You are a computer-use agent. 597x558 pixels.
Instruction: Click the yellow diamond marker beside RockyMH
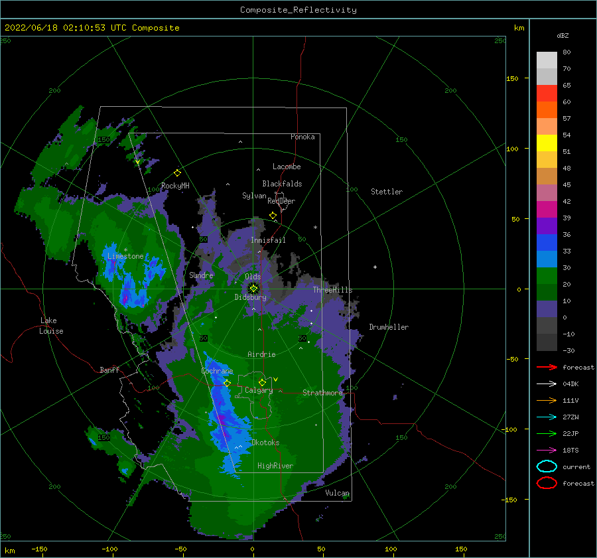[x=177, y=173]
